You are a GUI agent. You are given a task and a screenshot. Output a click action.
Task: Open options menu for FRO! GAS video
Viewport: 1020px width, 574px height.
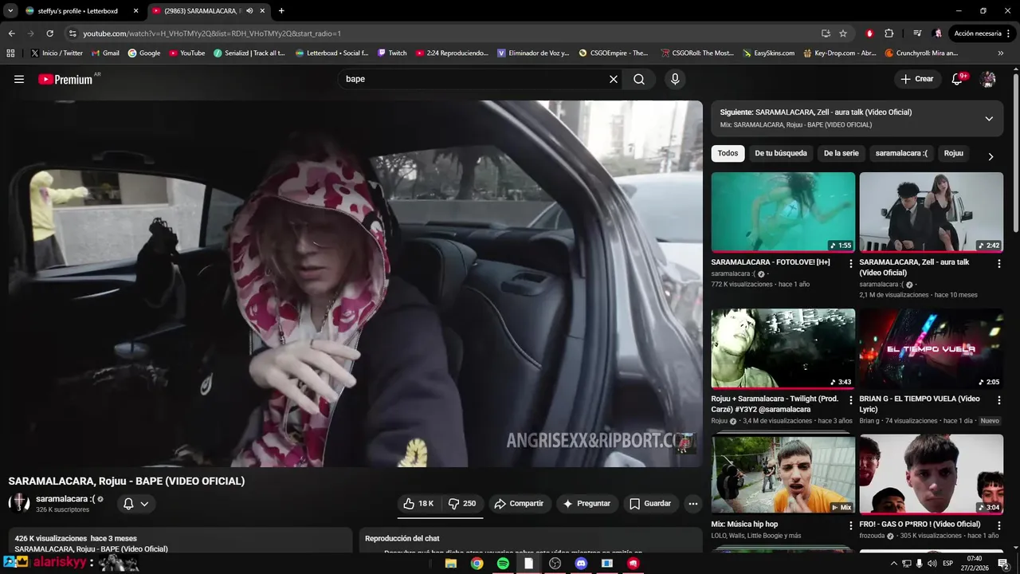tap(999, 526)
